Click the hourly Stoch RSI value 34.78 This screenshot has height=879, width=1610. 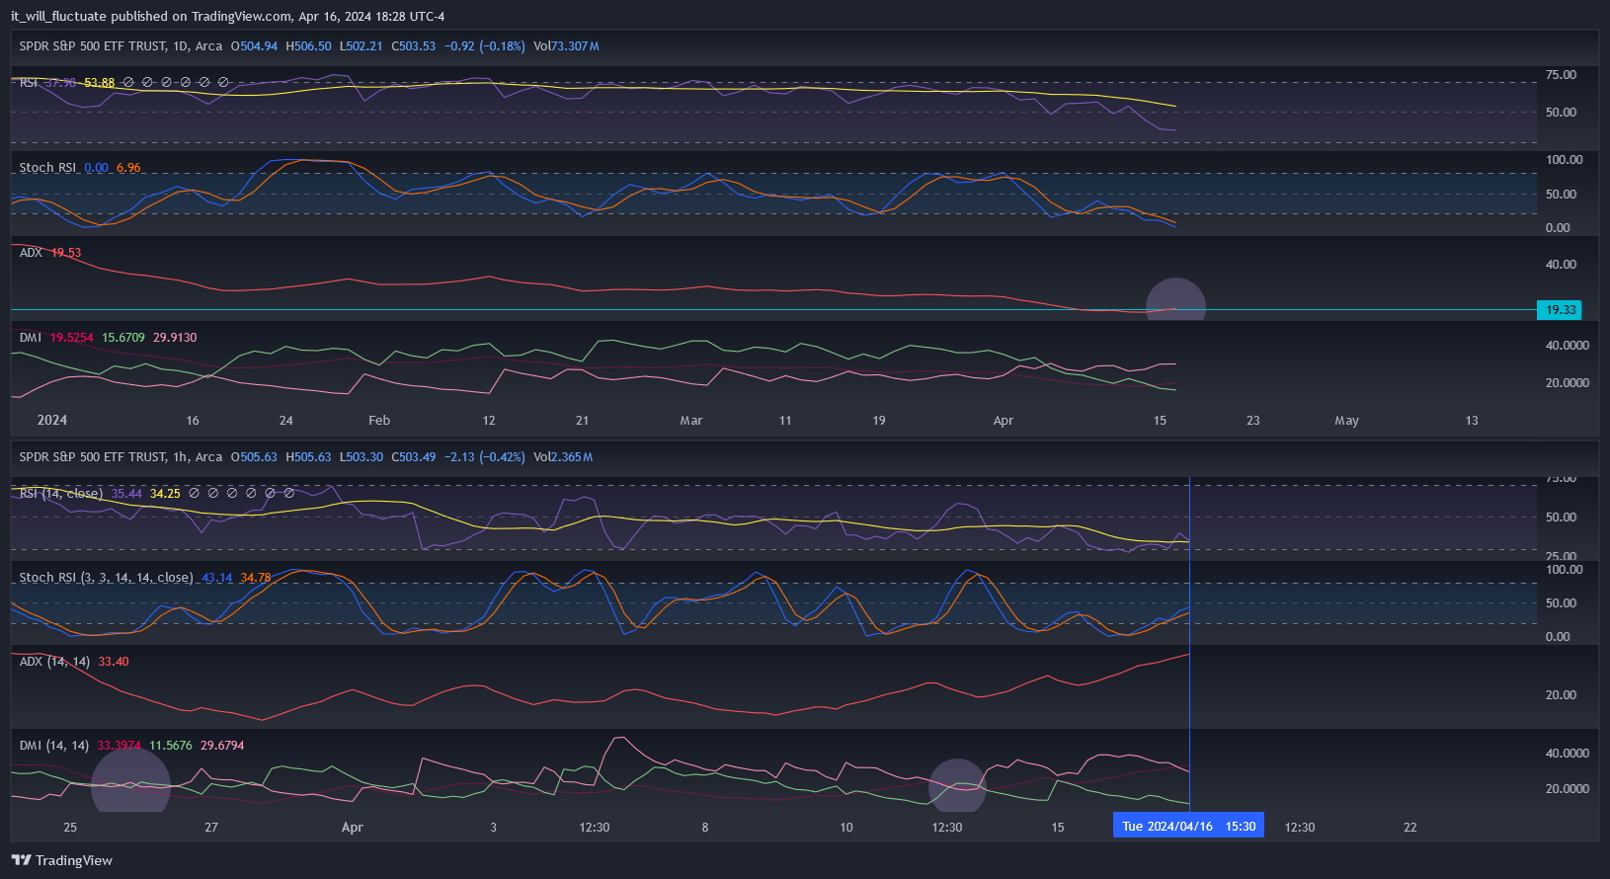pyautogui.click(x=256, y=578)
